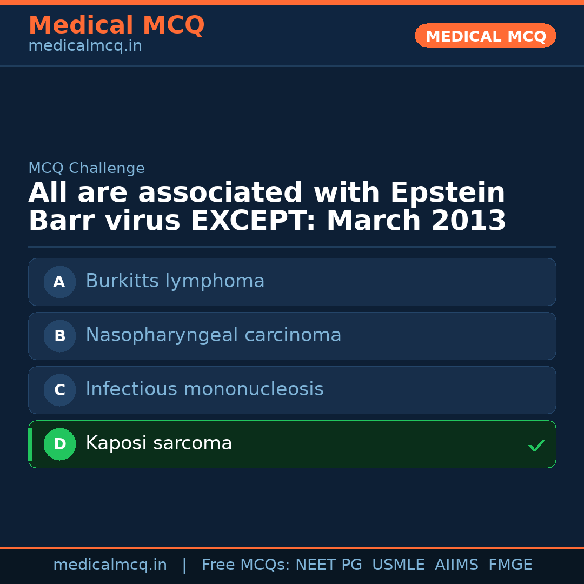The width and height of the screenshot is (584, 584).
Task: Click the letter B option circle
Action: tap(59, 336)
